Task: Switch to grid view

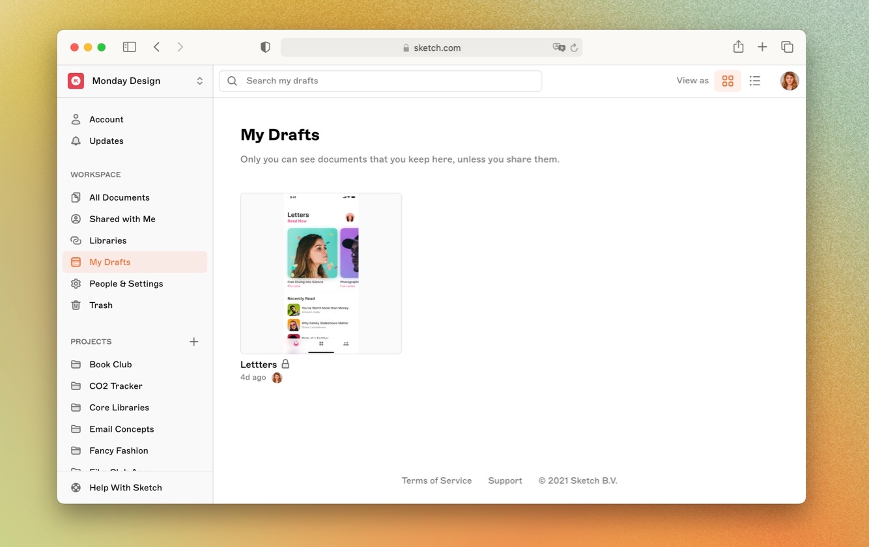Action: tap(728, 81)
